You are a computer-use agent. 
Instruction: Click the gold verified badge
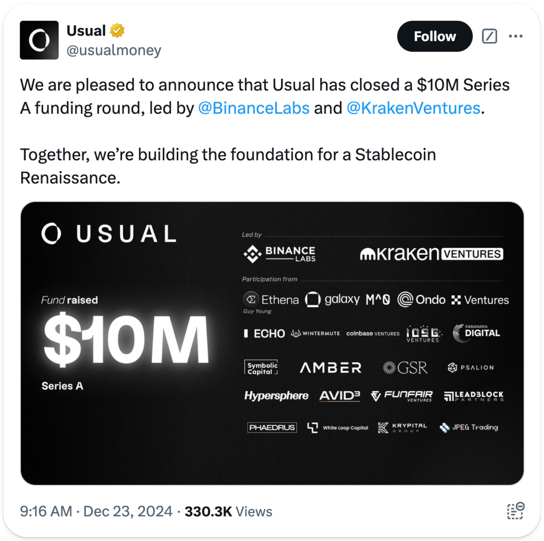pyautogui.click(x=117, y=31)
